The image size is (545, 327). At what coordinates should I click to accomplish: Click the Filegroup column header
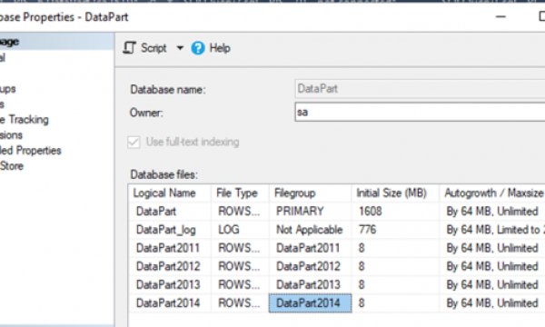point(310,193)
